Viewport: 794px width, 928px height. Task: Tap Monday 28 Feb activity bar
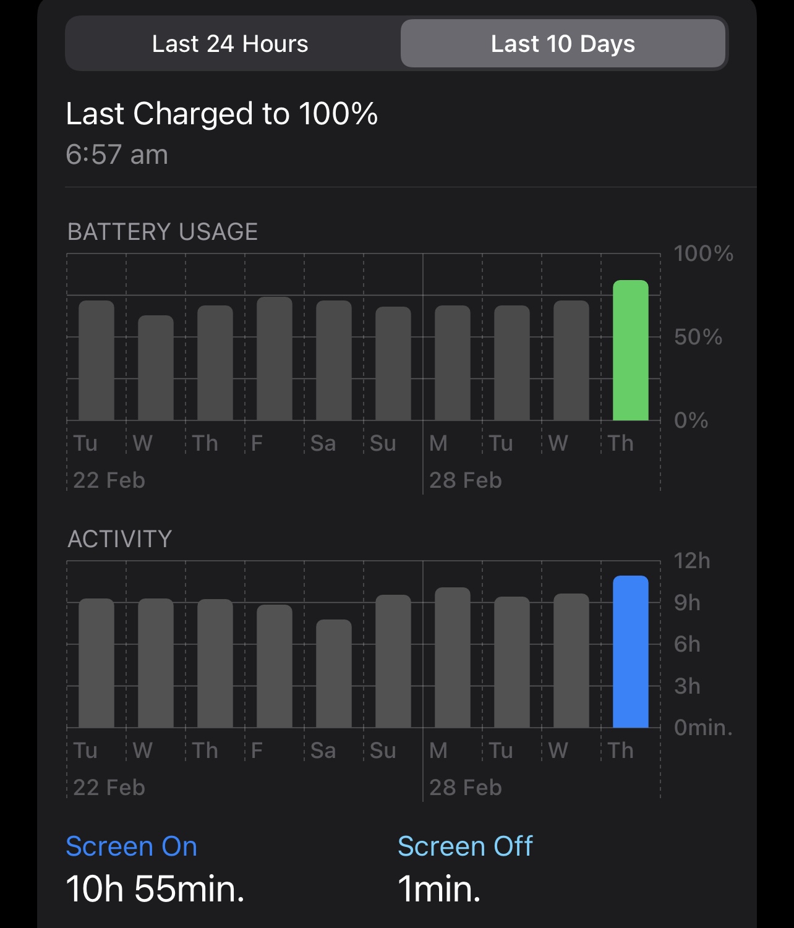pyautogui.click(x=452, y=657)
